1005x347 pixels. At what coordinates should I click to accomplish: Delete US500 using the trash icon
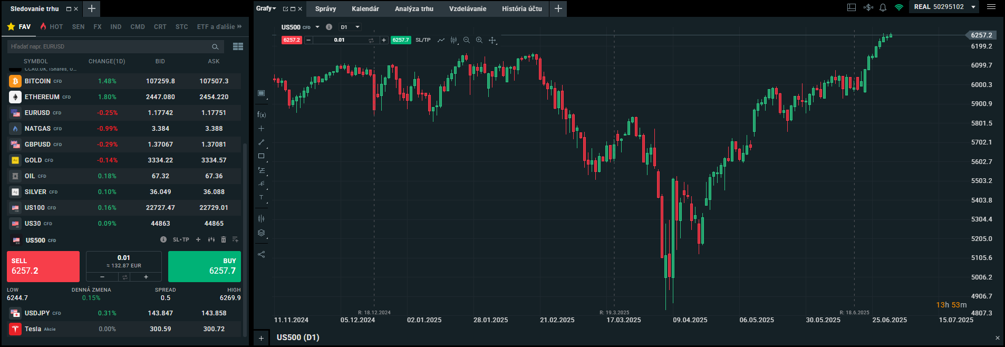tap(223, 239)
